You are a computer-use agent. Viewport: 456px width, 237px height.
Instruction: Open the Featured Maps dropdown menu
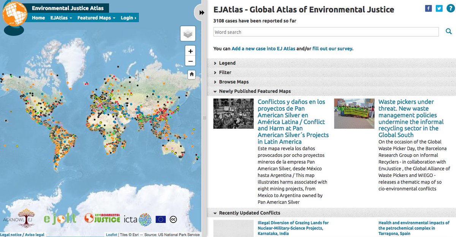click(x=97, y=18)
